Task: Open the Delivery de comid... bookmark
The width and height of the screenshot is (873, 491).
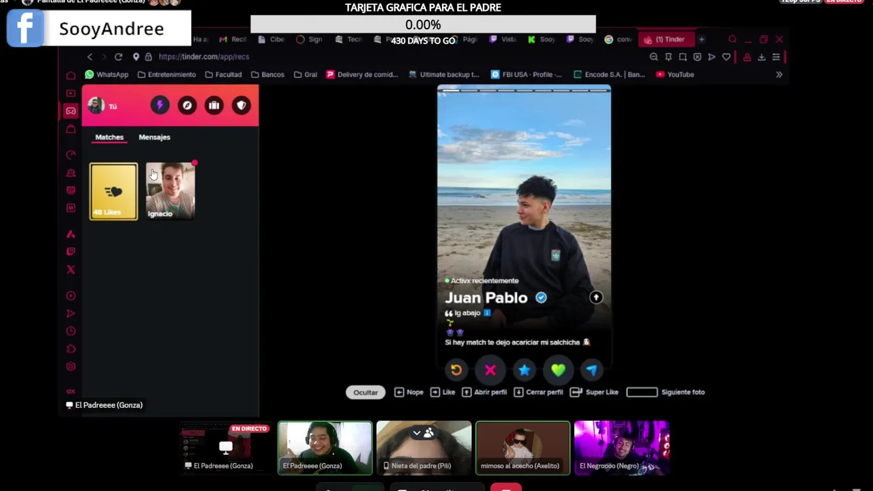Action: point(361,74)
